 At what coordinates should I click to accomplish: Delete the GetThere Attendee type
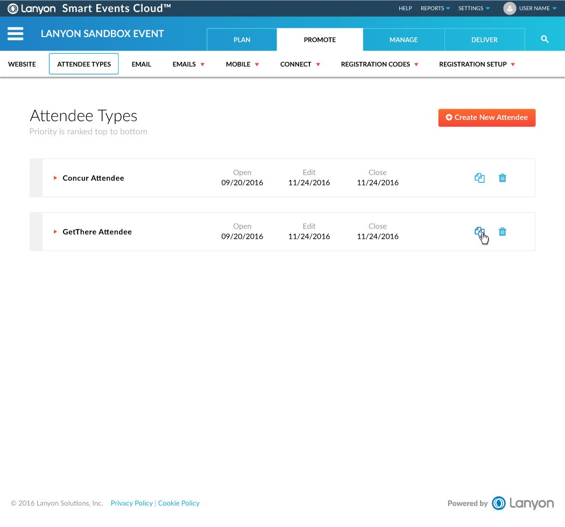point(502,231)
